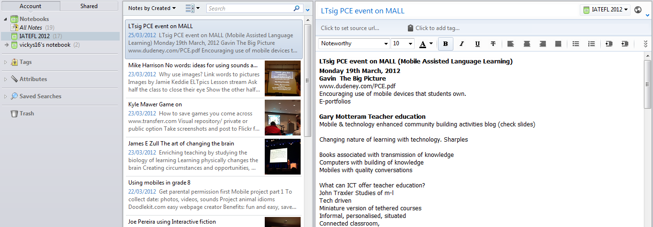Click the James E Zull note thumbnail
653x227 pixels.
click(282, 156)
